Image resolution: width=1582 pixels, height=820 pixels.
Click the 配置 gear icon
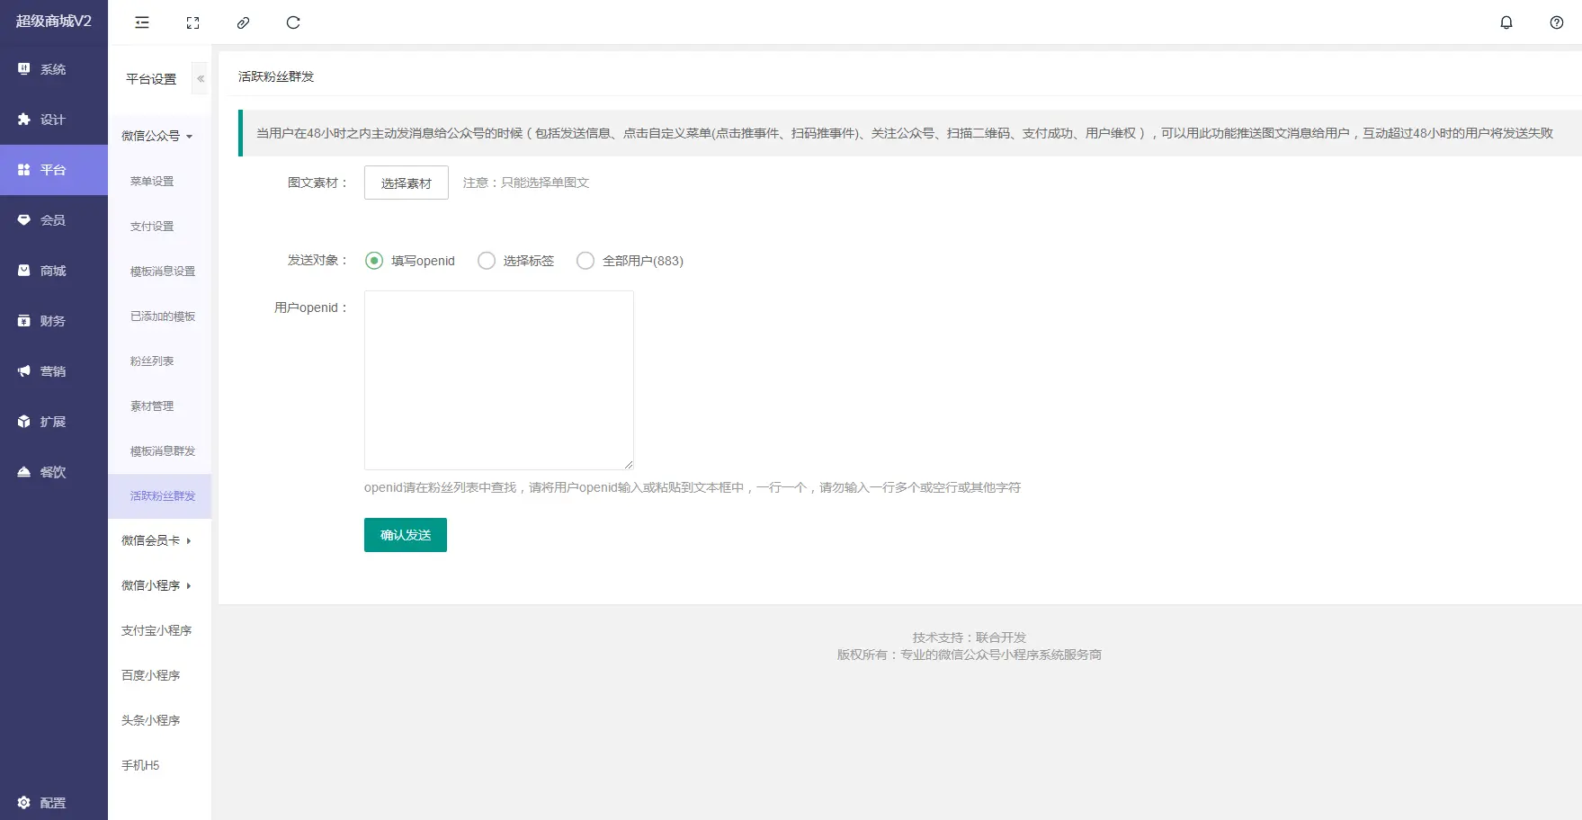[24, 803]
